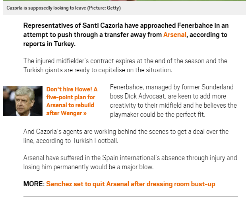Click "Turkish Football" source mention
This screenshot has height=197, width=246.
coord(95,141)
